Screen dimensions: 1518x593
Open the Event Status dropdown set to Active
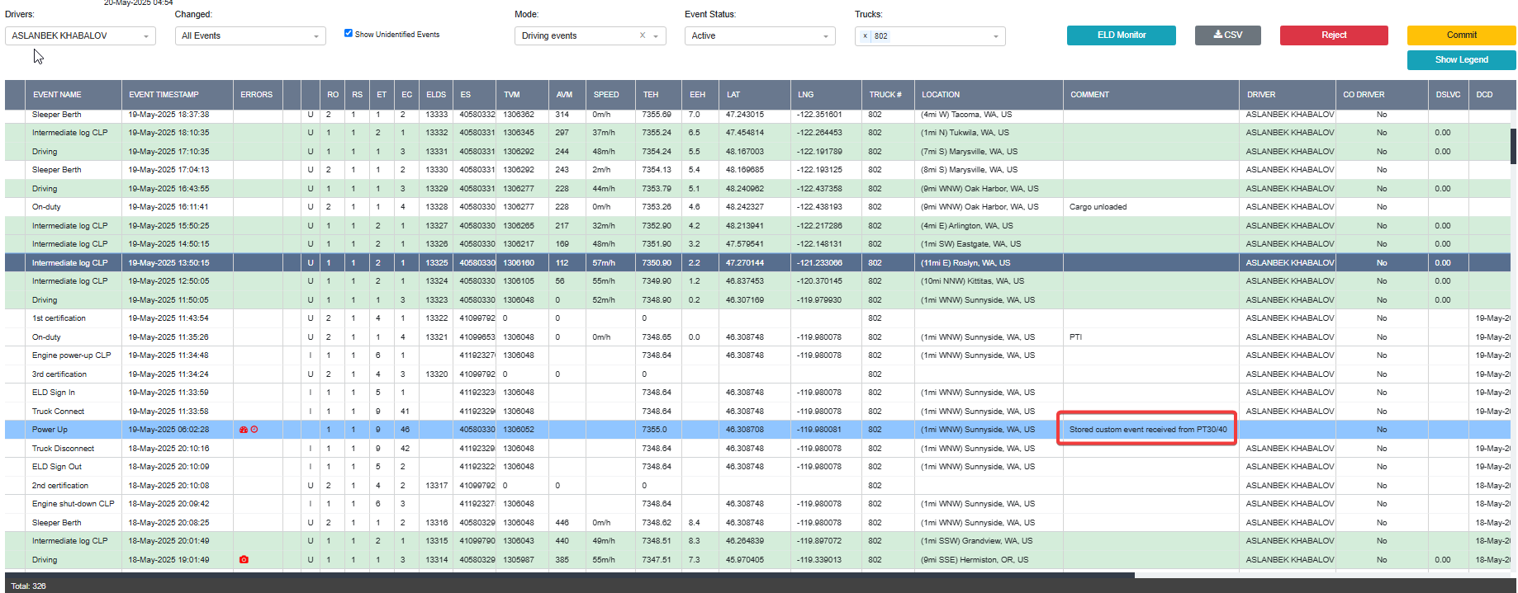(760, 36)
